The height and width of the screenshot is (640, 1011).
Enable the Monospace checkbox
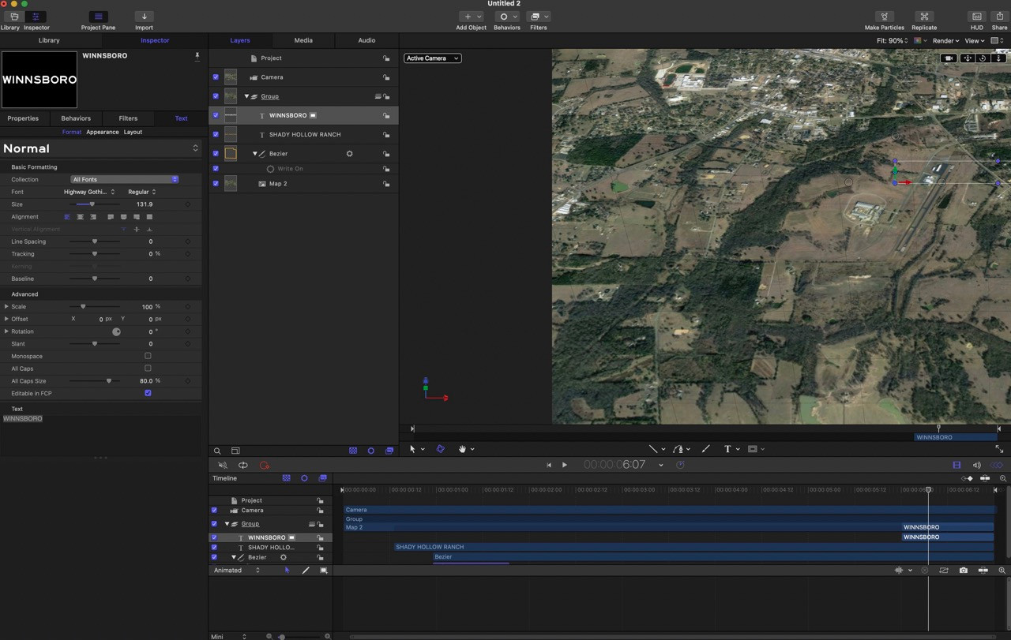click(x=148, y=356)
